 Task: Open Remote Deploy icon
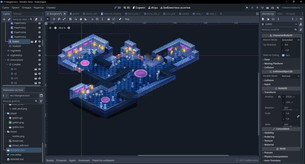click(262, 7)
